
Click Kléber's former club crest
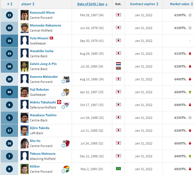66,169
